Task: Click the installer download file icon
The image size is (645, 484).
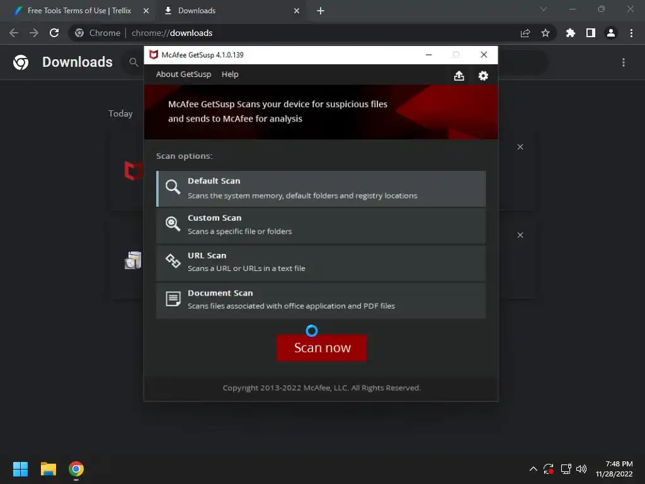Action: [133, 260]
